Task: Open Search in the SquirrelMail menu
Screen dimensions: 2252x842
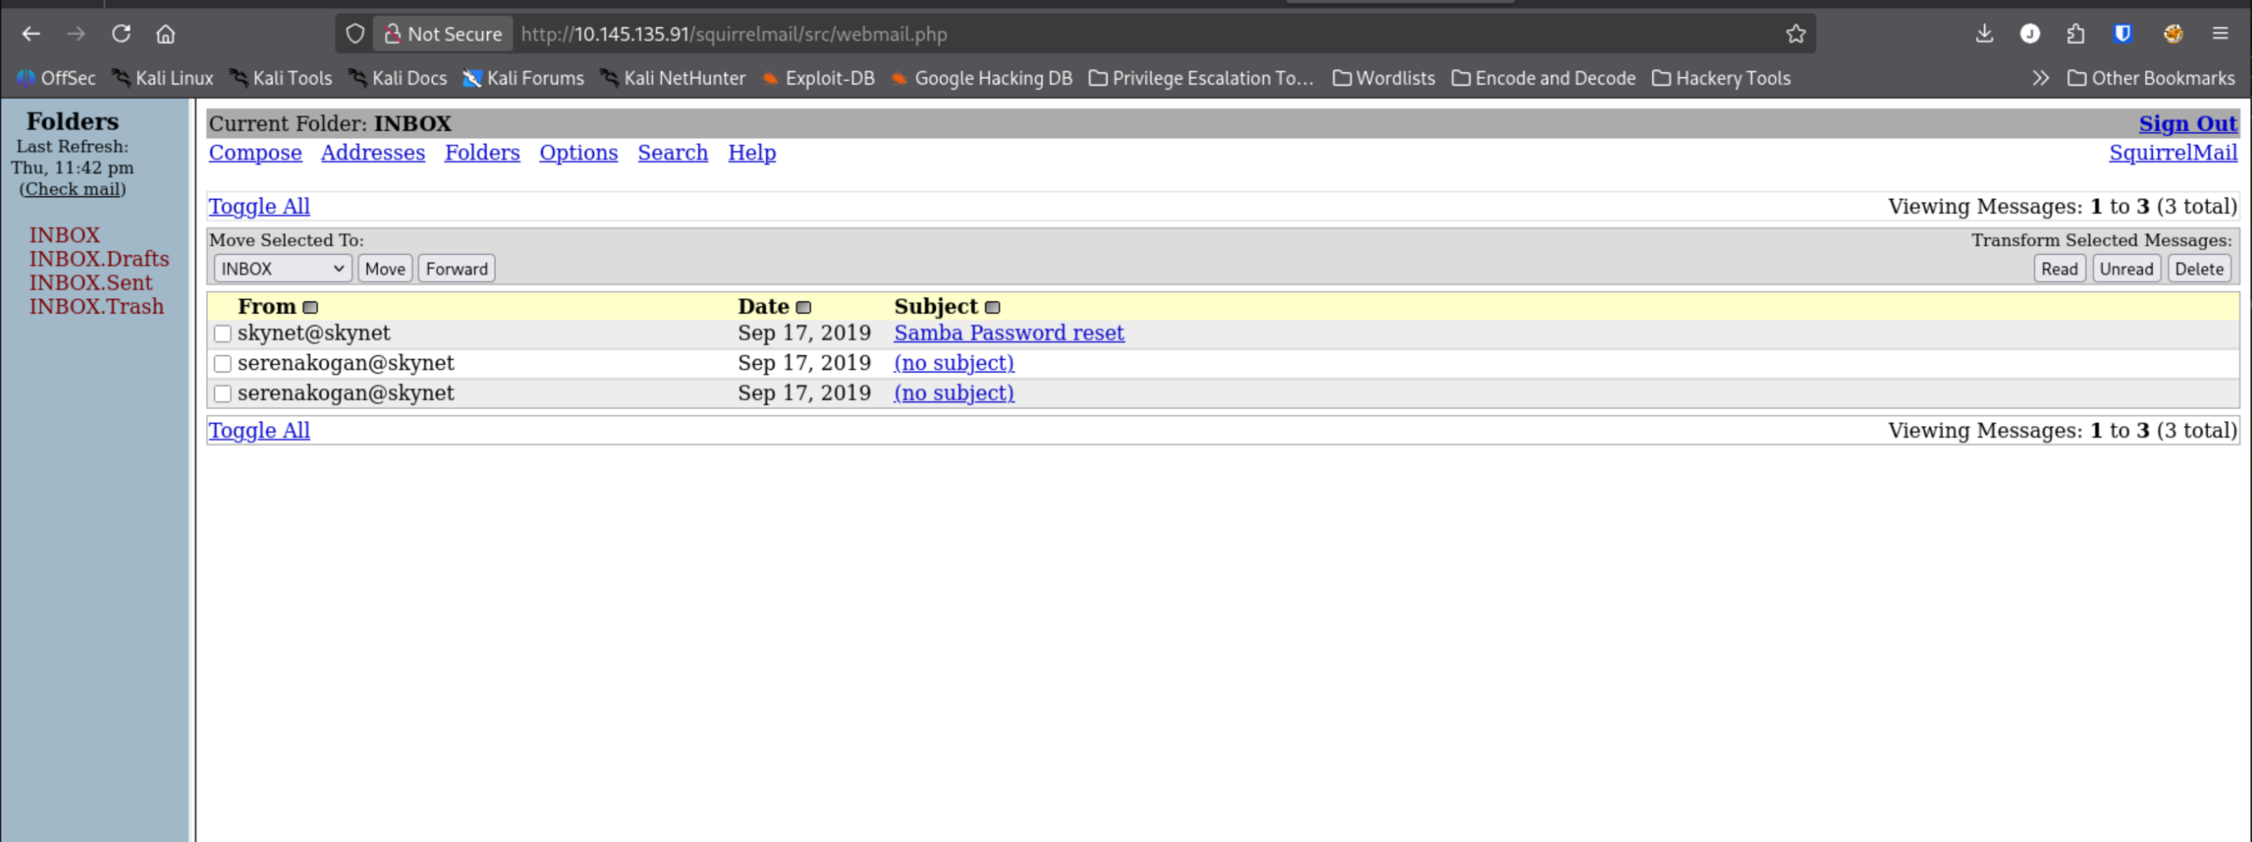Action: click(x=674, y=153)
